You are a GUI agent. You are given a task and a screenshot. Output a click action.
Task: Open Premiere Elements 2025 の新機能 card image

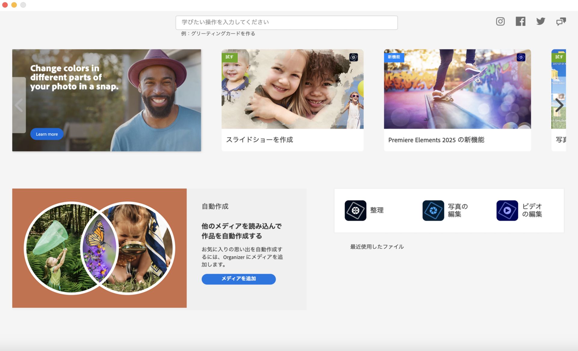coord(457,89)
